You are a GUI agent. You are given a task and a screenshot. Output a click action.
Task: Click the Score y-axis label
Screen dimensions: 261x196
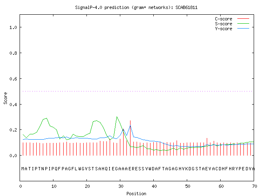[x=5, y=98]
